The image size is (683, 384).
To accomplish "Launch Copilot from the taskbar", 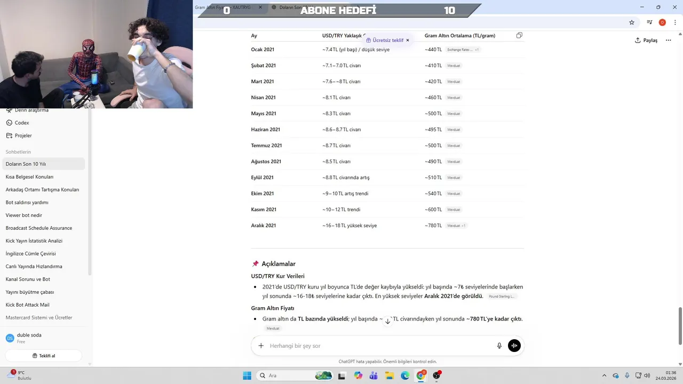I will coord(358,375).
